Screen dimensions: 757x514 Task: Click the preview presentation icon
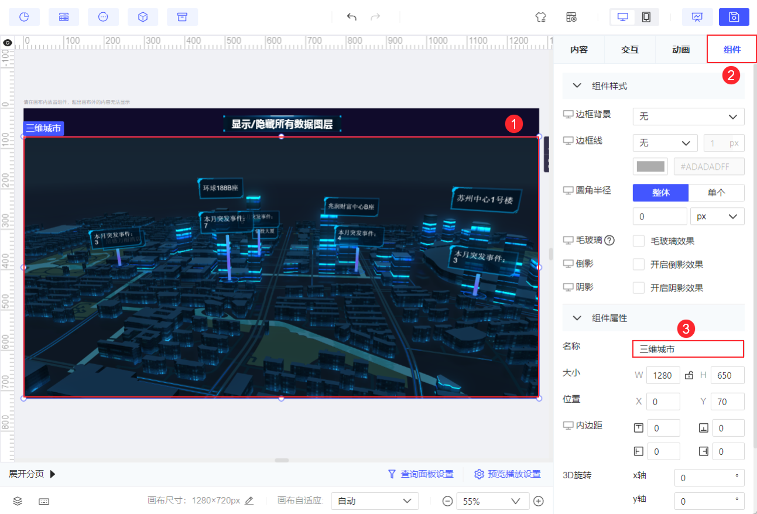(697, 17)
